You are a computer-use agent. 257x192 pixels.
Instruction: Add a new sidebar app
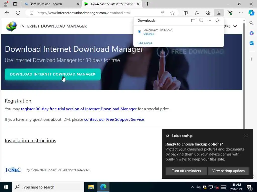(251, 59)
